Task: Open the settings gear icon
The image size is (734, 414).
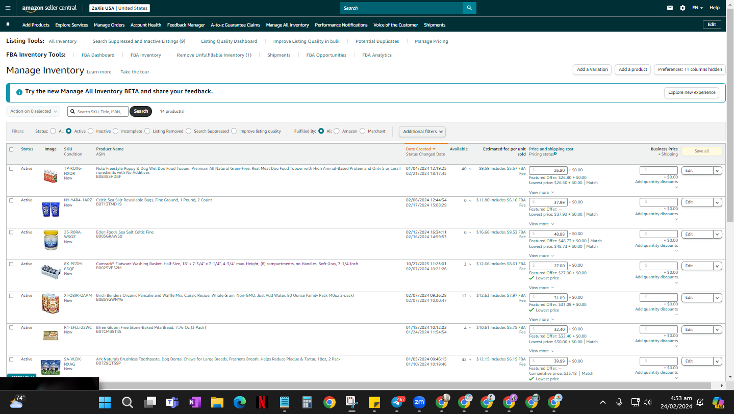Action: (682, 8)
